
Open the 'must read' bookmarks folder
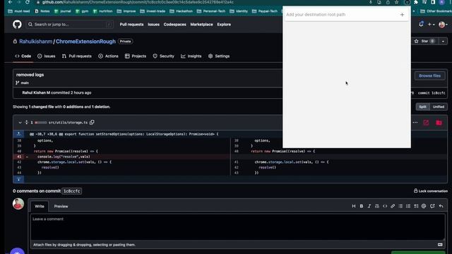click(x=19, y=11)
